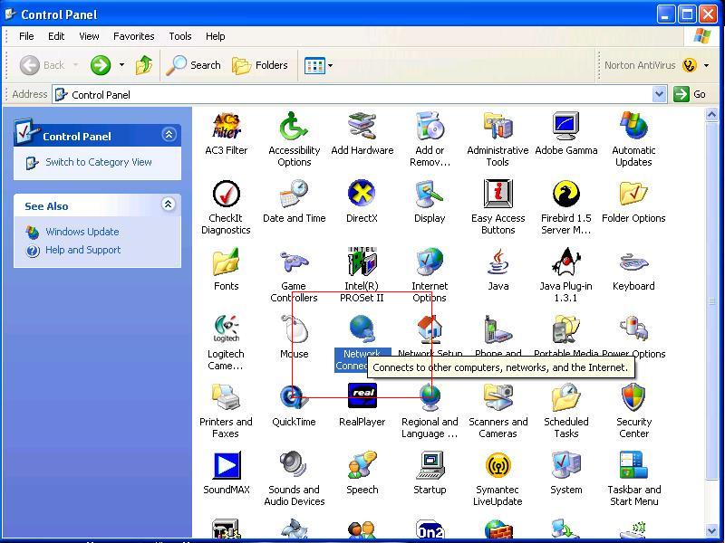Open the Help and Support link

[x=82, y=250]
